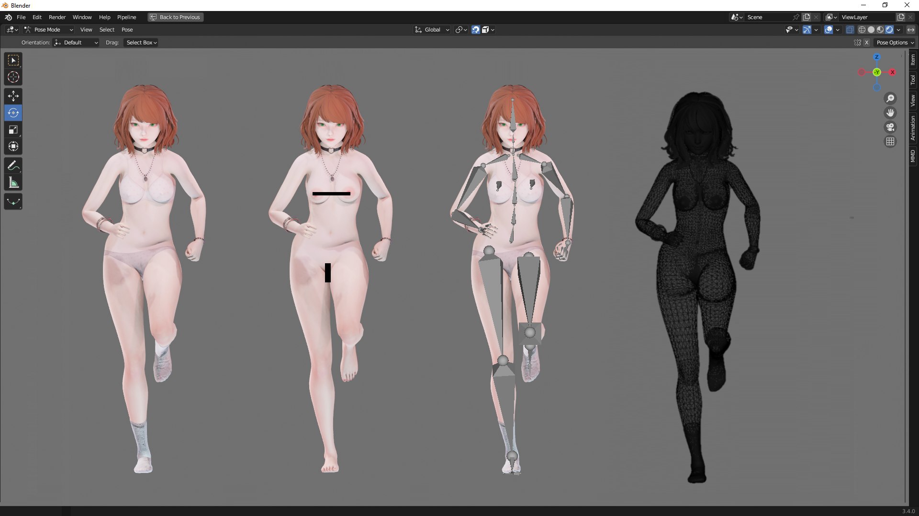This screenshot has height=516, width=919.
Task: Open the File menu
Action: (x=21, y=17)
